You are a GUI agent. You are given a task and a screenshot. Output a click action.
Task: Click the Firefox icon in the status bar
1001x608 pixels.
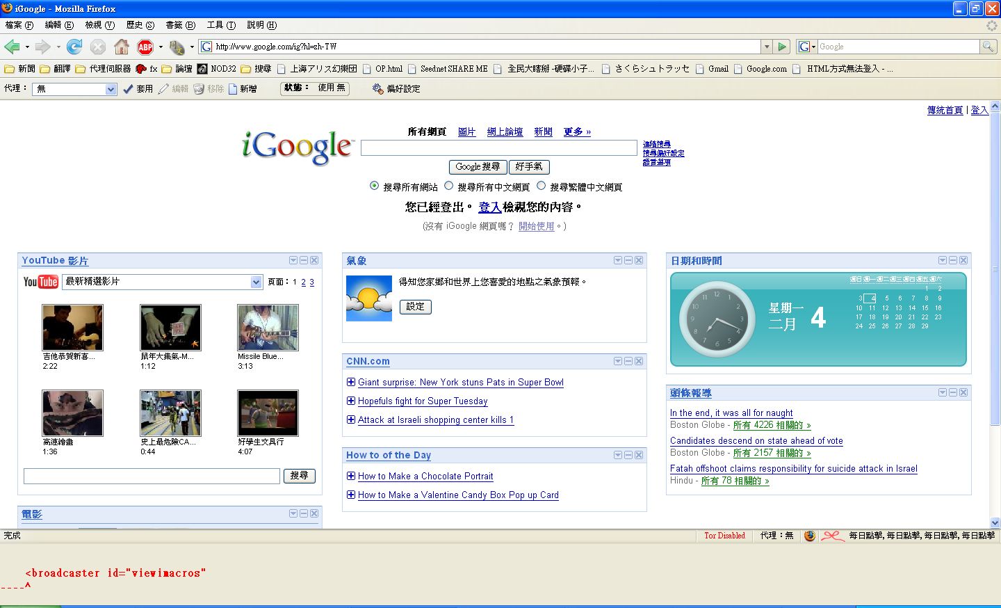(810, 536)
